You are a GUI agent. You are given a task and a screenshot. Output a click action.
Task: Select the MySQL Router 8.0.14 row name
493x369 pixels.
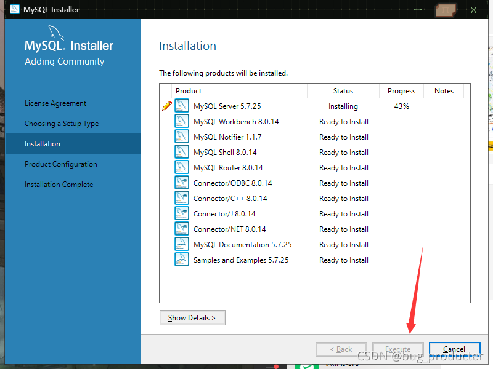228,168
